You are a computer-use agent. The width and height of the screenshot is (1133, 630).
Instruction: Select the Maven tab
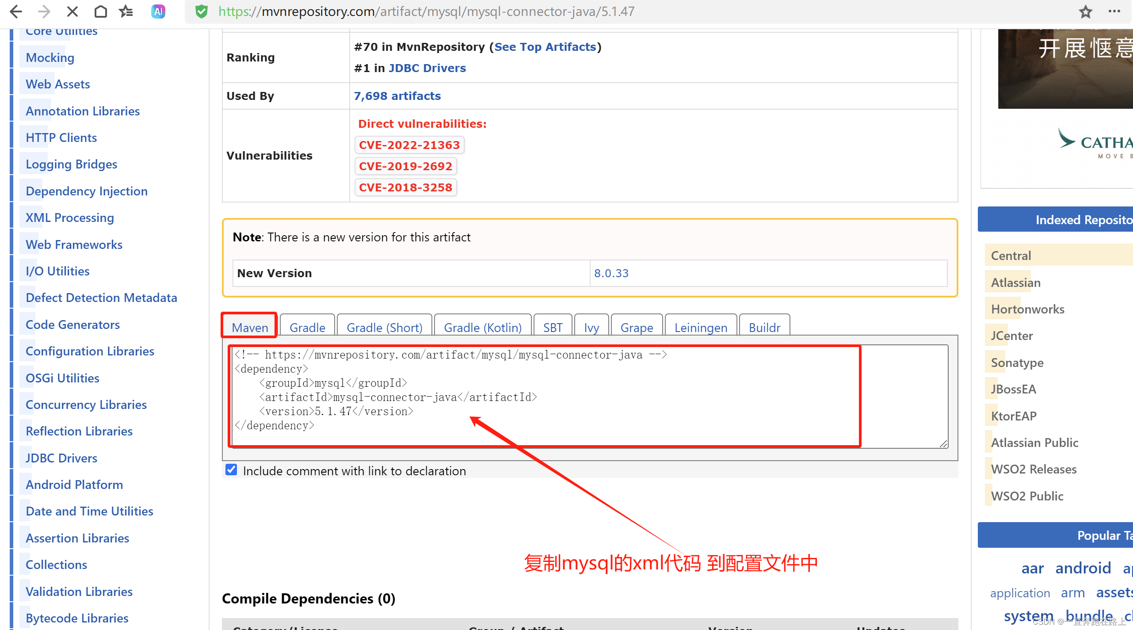(250, 328)
